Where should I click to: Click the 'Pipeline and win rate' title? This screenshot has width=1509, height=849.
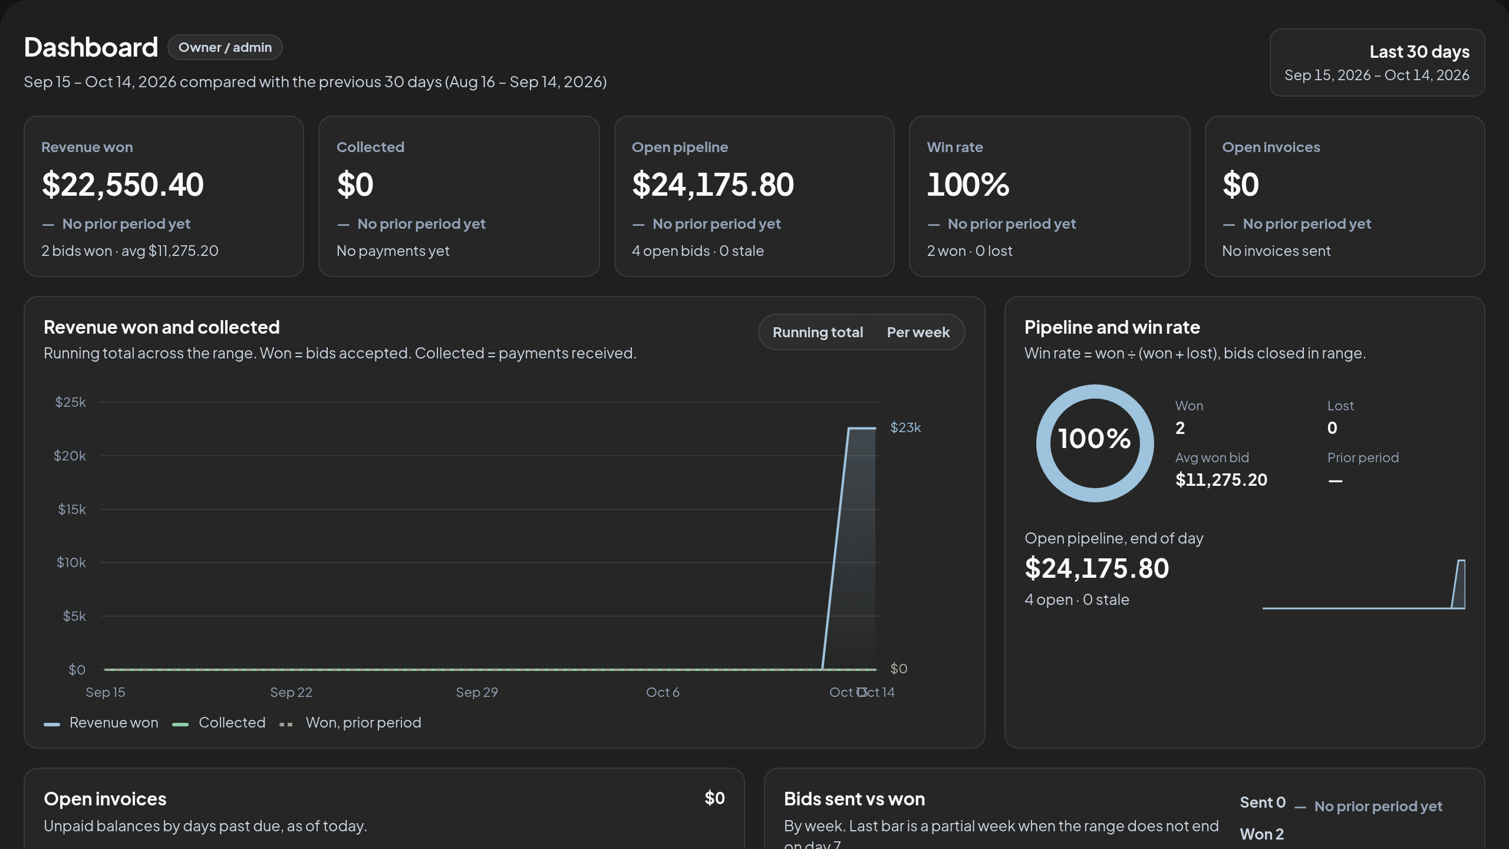coord(1112,327)
